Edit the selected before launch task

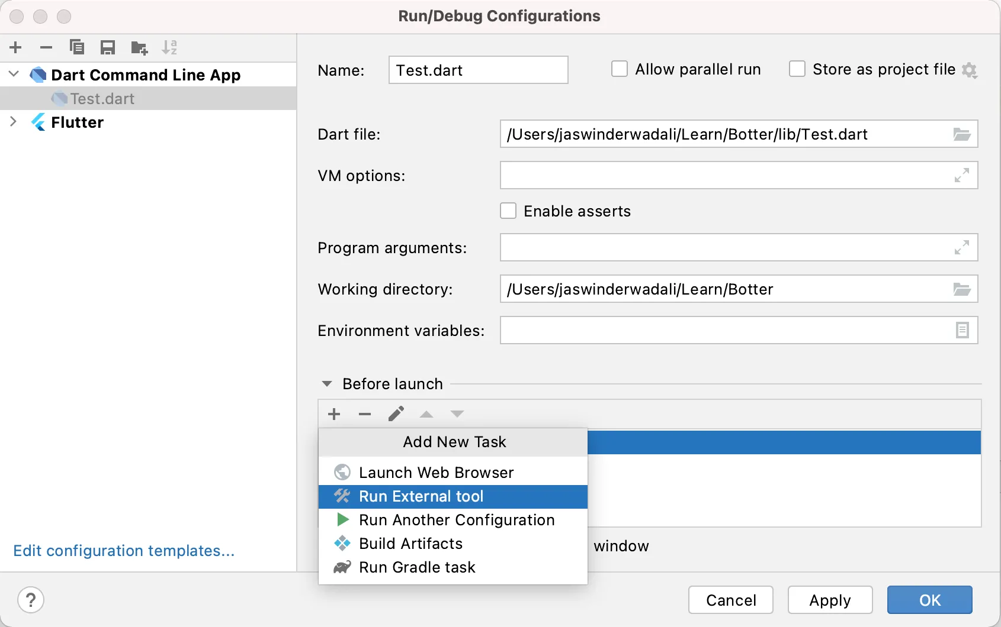coord(396,414)
